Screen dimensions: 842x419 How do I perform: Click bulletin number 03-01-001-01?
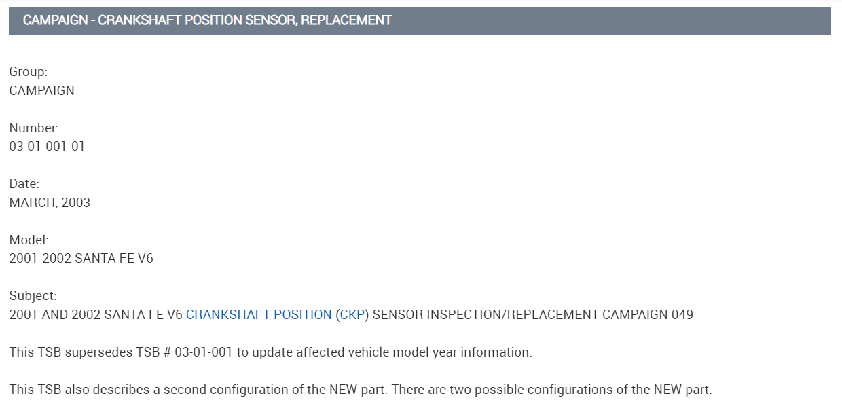pos(47,147)
